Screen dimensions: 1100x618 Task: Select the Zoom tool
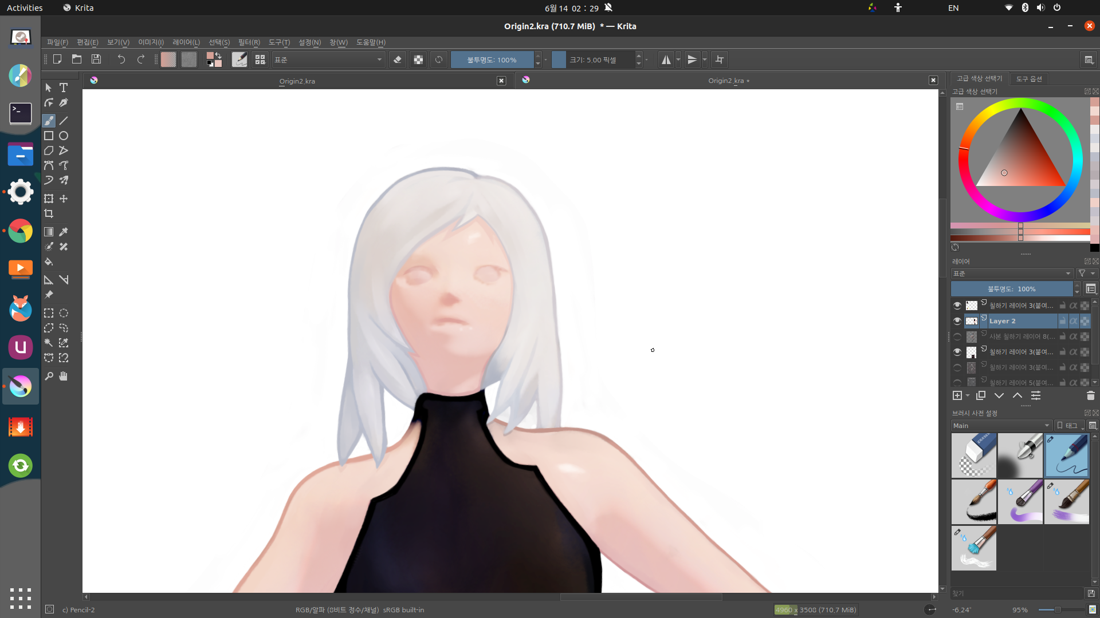tap(49, 376)
